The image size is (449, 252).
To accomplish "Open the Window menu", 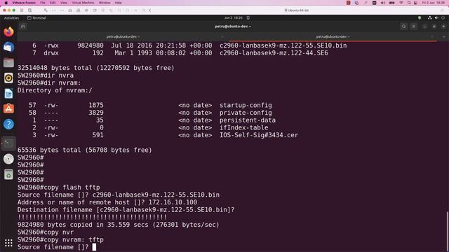I will pos(105,3).
